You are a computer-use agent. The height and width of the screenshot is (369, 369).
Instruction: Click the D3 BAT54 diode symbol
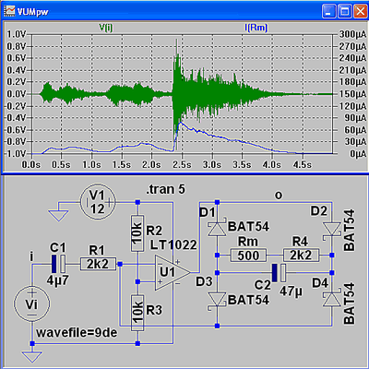tap(218, 300)
